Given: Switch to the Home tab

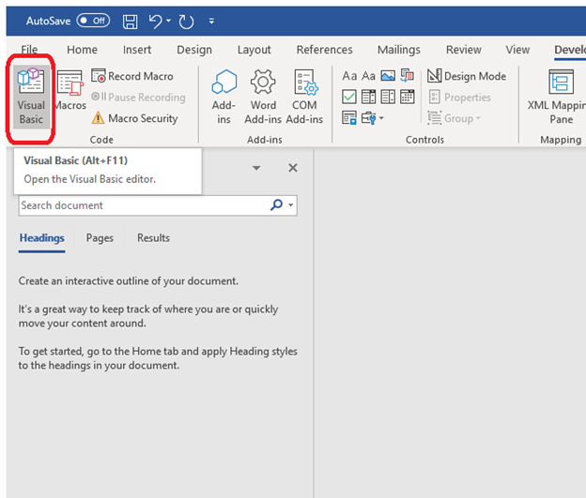Looking at the screenshot, I should (x=83, y=50).
